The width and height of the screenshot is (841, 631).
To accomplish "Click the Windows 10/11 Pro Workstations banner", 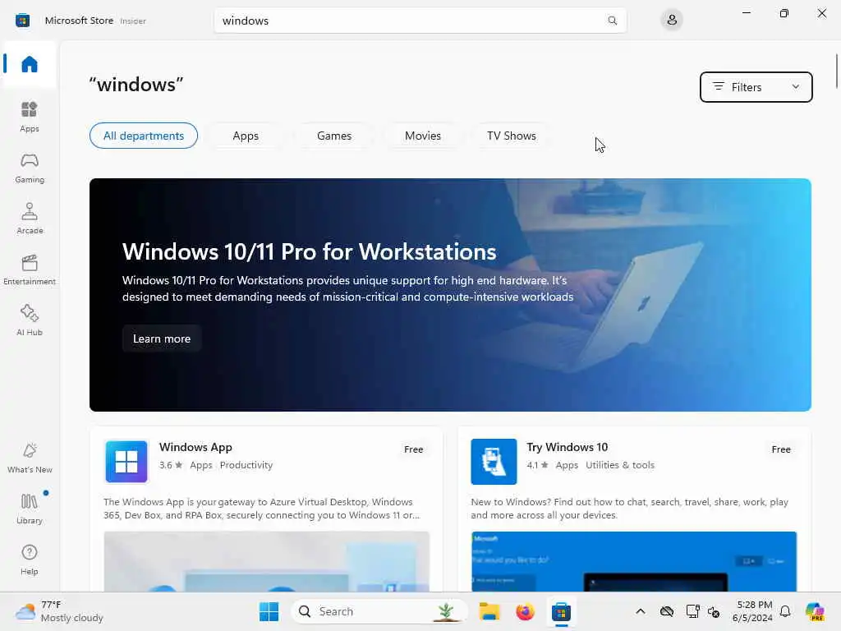I will coord(450,295).
